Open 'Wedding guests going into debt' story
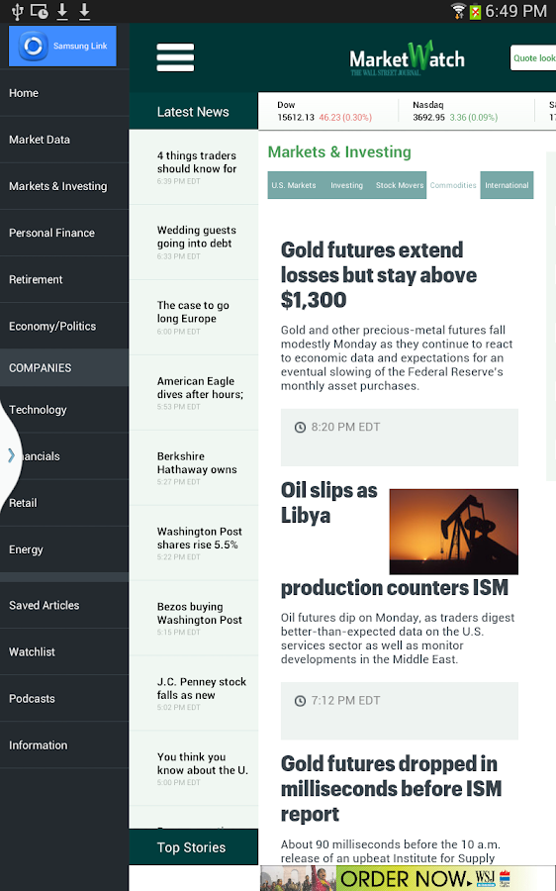Viewport: 556px width, 891px height. coord(194,243)
